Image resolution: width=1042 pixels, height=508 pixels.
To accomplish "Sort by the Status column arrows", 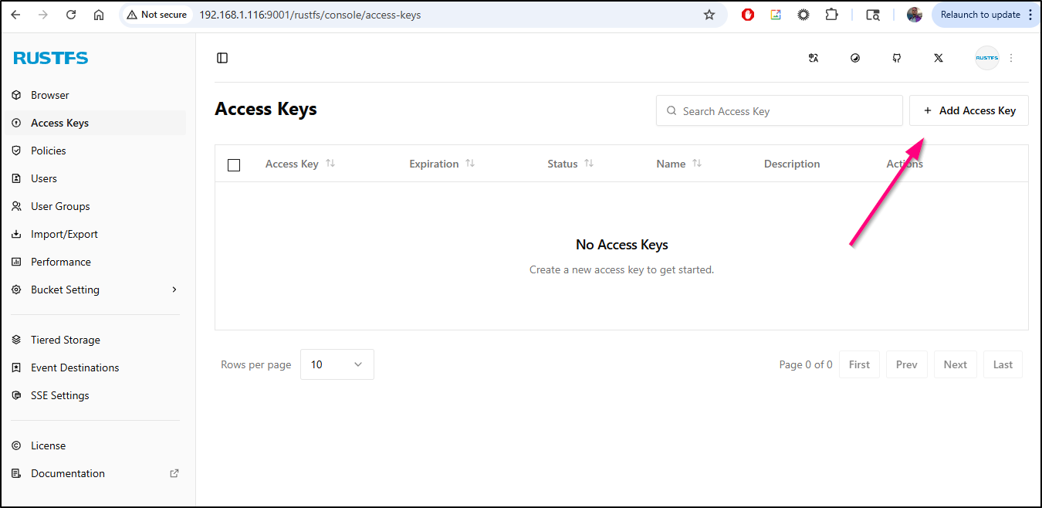I will coord(588,164).
